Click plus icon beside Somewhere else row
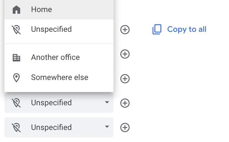The image size is (229, 142). [x=125, y=79]
